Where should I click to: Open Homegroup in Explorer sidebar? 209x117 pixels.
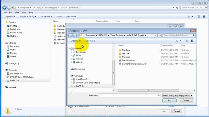(14, 63)
